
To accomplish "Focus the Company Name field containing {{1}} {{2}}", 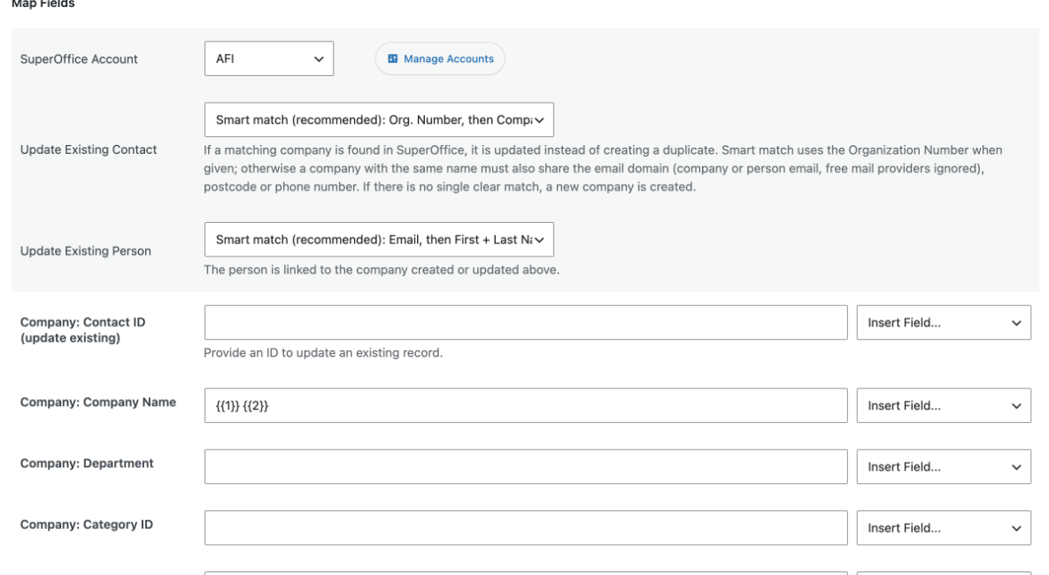I will click(526, 405).
